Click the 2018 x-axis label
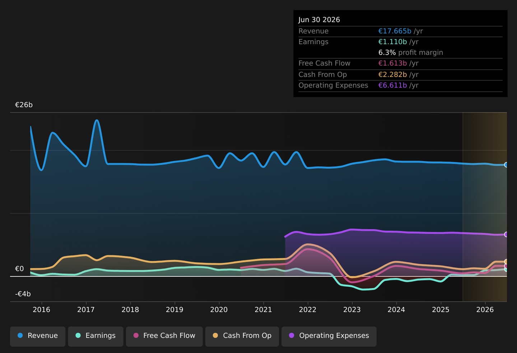The image size is (517, 353). click(130, 310)
